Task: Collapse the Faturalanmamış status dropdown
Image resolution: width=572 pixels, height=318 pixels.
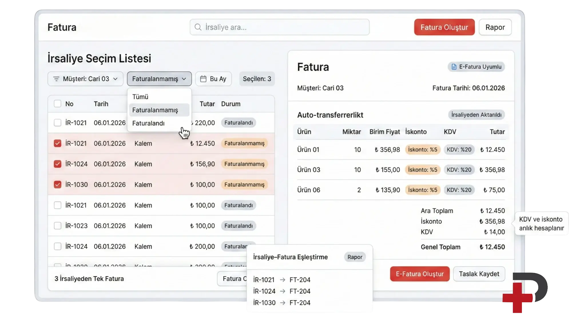Action: 159,79
